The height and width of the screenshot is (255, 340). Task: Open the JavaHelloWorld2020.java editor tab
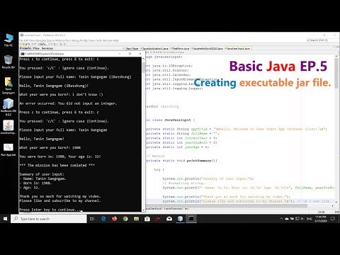tap(207, 48)
